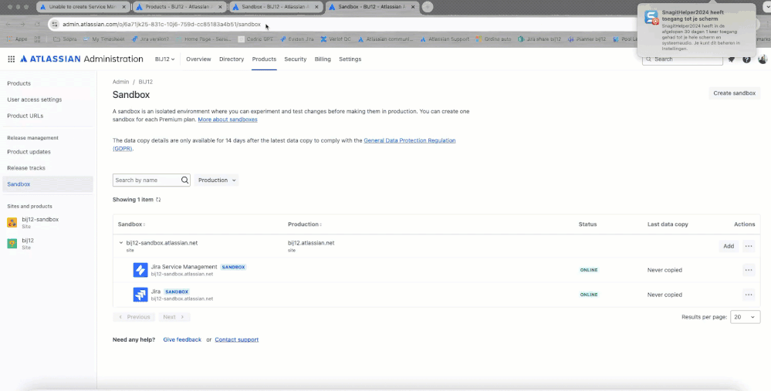Click the Admin breadcrumb link
Image resolution: width=771 pixels, height=391 pixels.
(x=120, y=82)
